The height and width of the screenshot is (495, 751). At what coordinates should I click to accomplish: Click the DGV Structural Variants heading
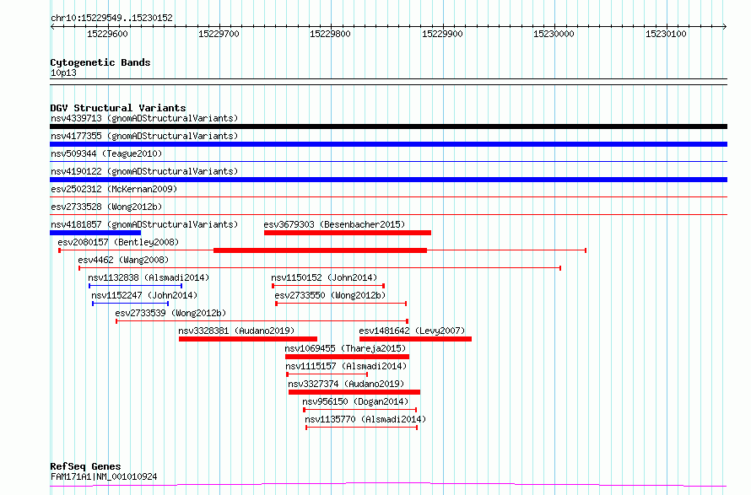(x=118, y=108)
